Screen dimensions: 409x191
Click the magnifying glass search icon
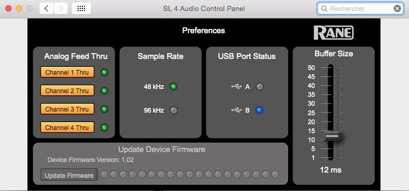pos(324,9)
